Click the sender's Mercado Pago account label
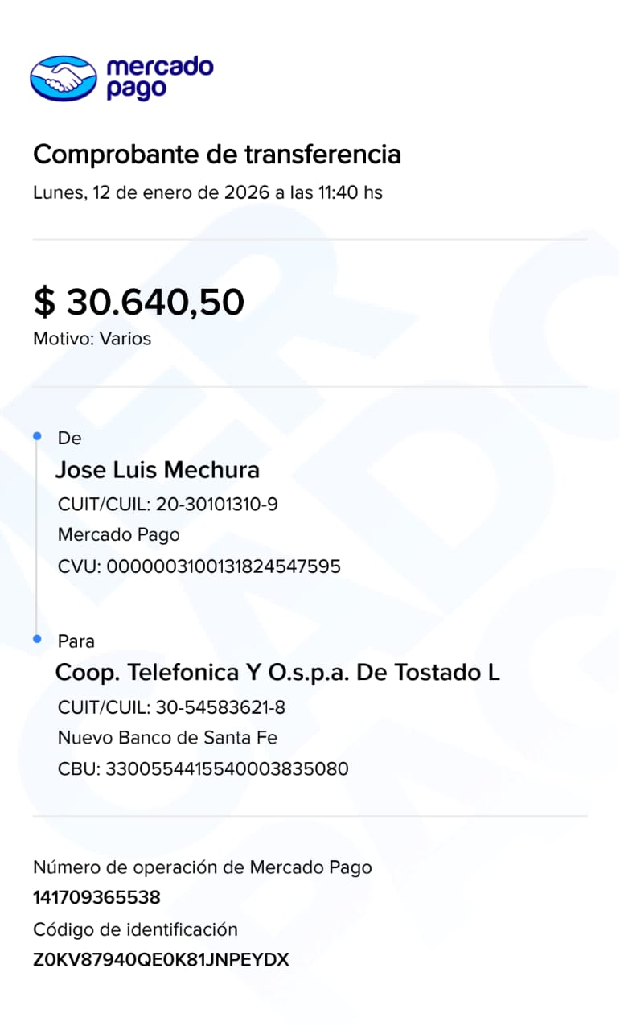The image size is (620, 1030). [x=119, y=534]
